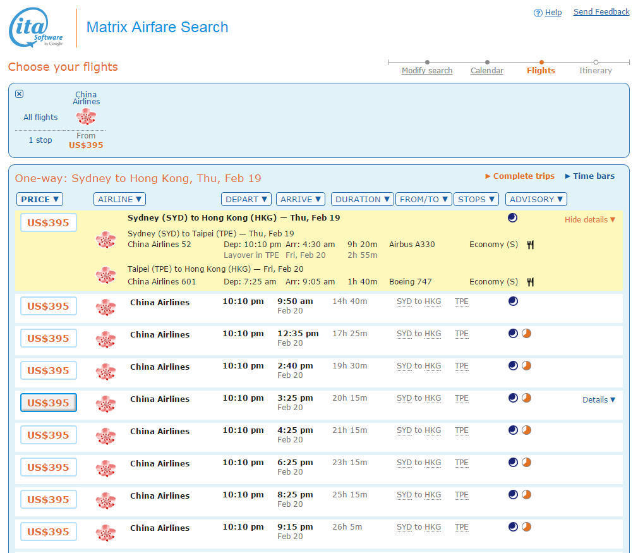Click airline logo on 26h 5m flight row
Image resolution: width=638 pixels, height=553 pixels.
click(105, 533)
